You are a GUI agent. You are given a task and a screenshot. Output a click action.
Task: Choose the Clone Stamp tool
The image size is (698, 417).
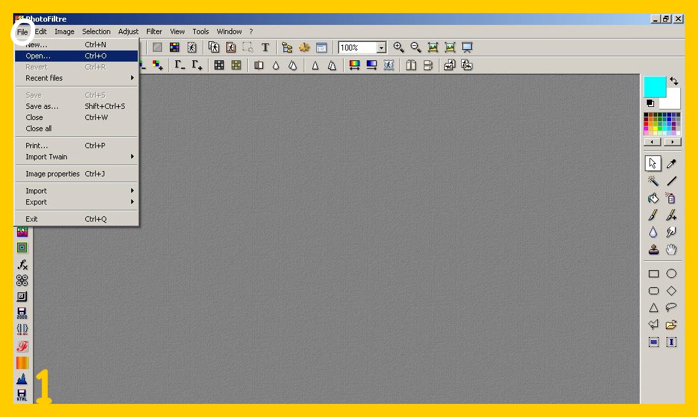[653, 249]
